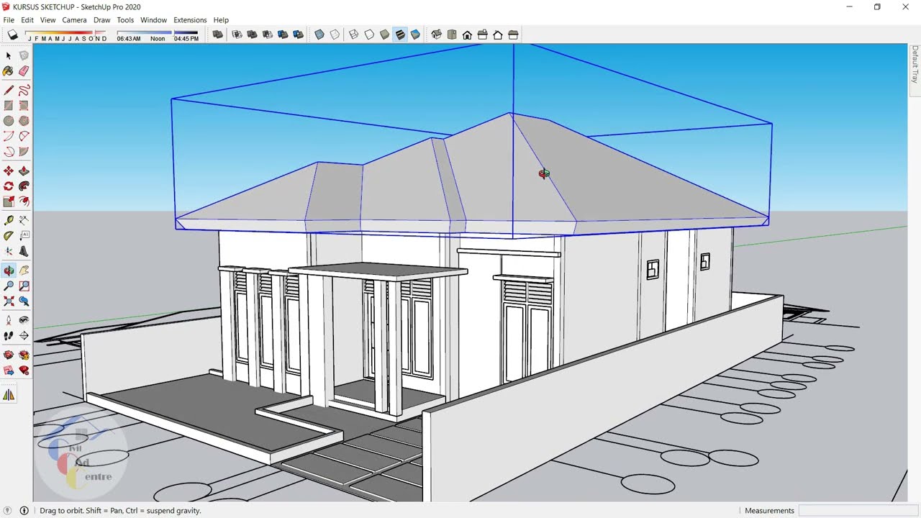The image size is (921, 518).
Task: Switch to Shaded With Textures style
Action: (x=400, y=35)
